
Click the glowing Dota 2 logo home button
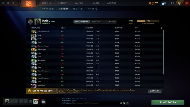tap(29, 4)
